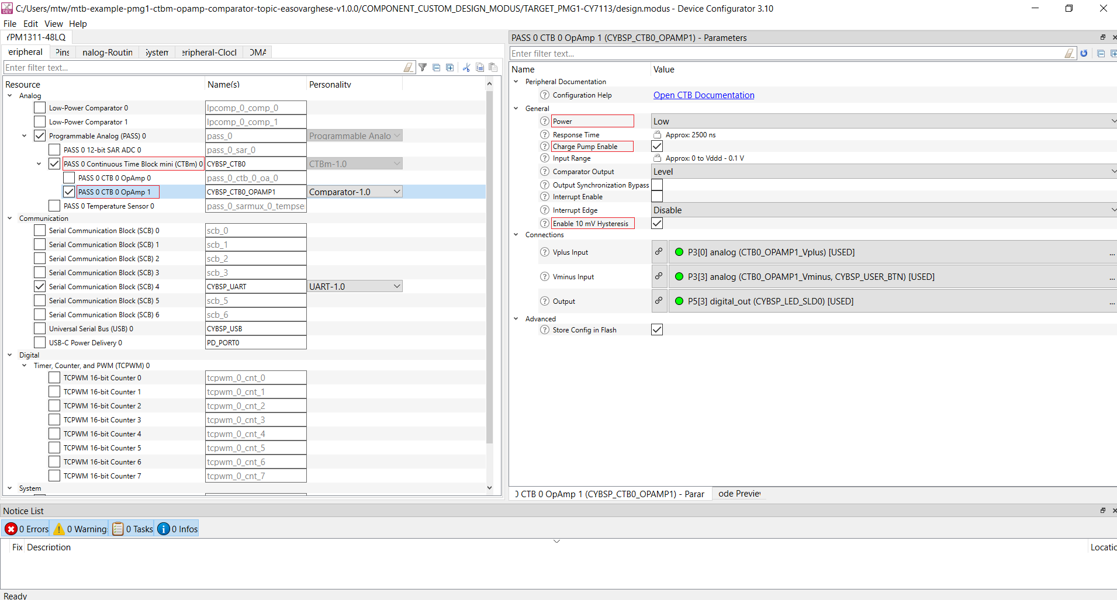The width and height of the screenshot is (1117, 600).
Task: Click the link icon for Vplus Input connection
Action: coord(659,252)
